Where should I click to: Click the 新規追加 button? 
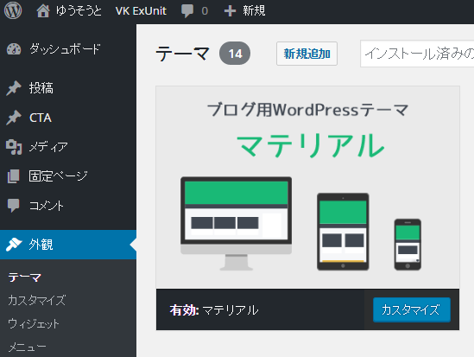coord(307,54)
